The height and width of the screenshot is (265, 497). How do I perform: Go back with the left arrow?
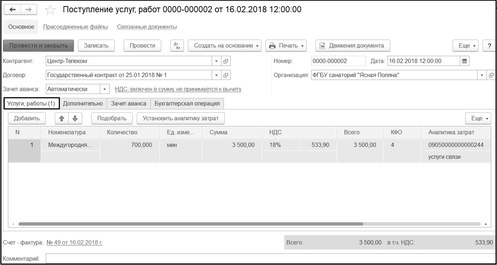(x=12, y=10)
